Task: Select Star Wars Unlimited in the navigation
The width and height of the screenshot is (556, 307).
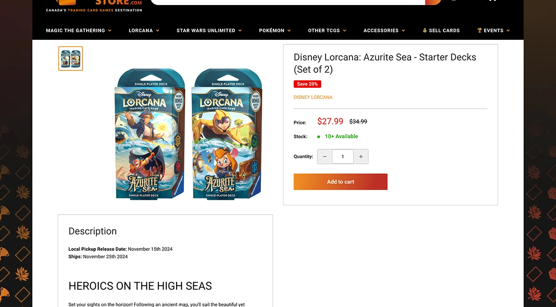Action: click(x=206, y=30)
